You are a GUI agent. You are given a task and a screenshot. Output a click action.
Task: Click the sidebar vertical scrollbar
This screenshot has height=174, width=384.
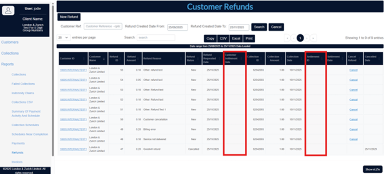tap(52, 82)
